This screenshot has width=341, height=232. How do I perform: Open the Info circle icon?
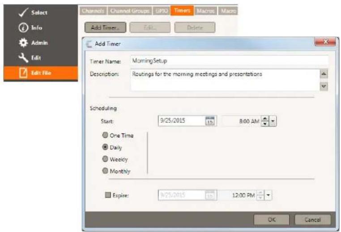click(23, 28)
